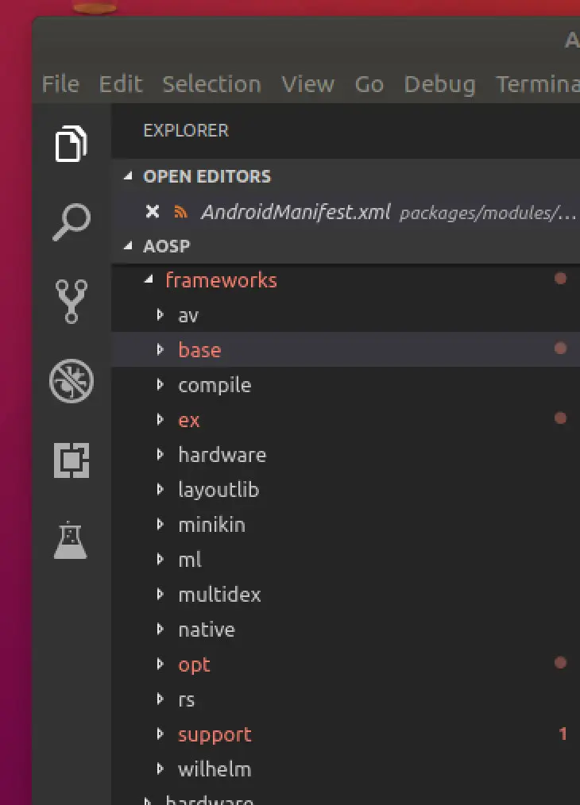Open the Selection menu

(x=211, y=83)
